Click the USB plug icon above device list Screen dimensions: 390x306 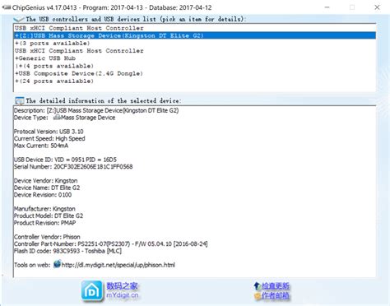click(19, 19)
